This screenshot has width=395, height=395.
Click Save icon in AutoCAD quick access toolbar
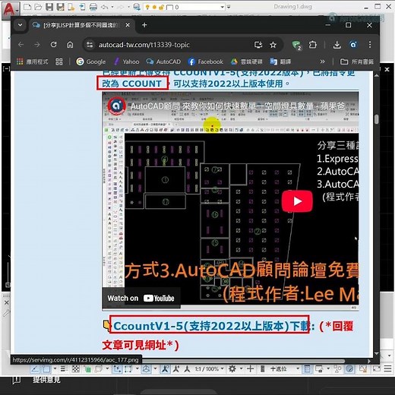(x=49, y=7)
